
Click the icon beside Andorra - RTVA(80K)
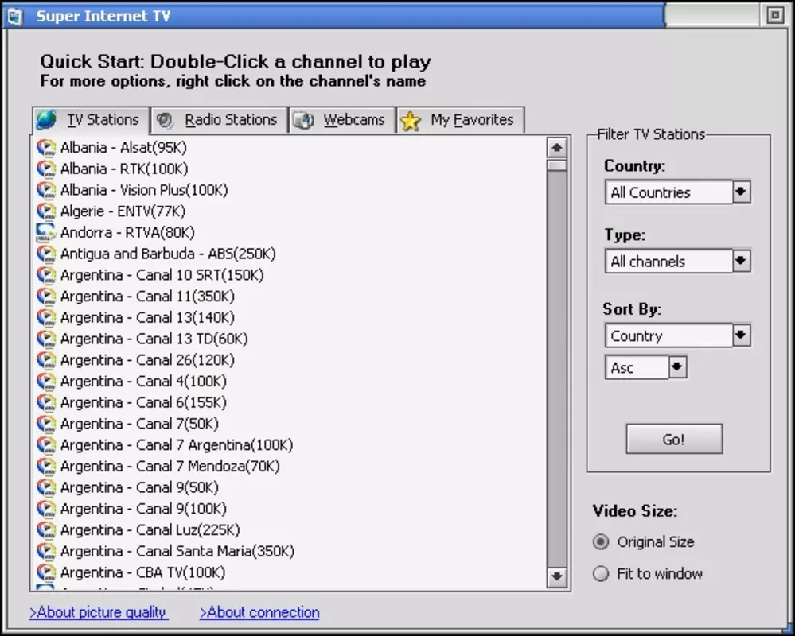46,233
